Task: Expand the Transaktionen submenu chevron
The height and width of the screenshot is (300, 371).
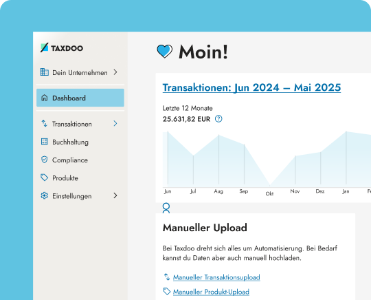Action: point(115,123)
